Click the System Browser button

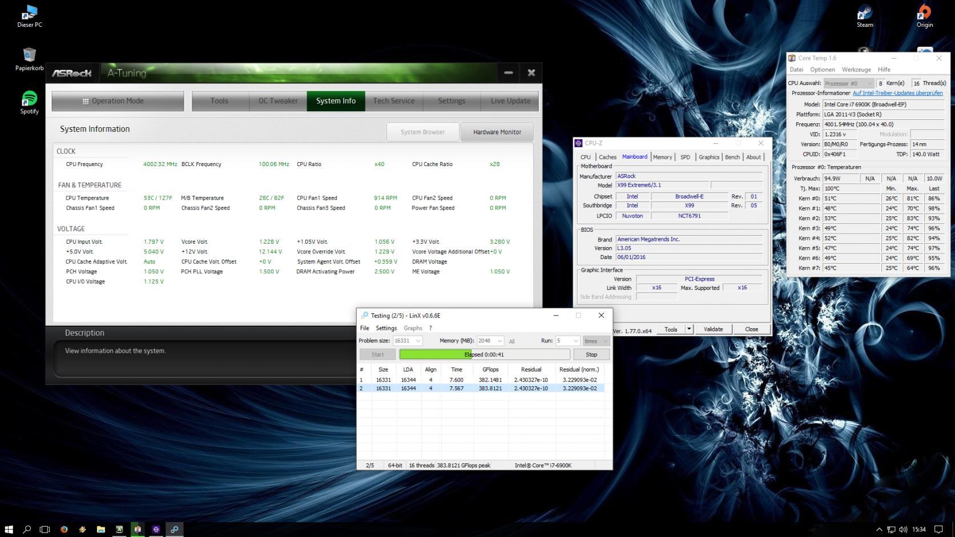422,132
